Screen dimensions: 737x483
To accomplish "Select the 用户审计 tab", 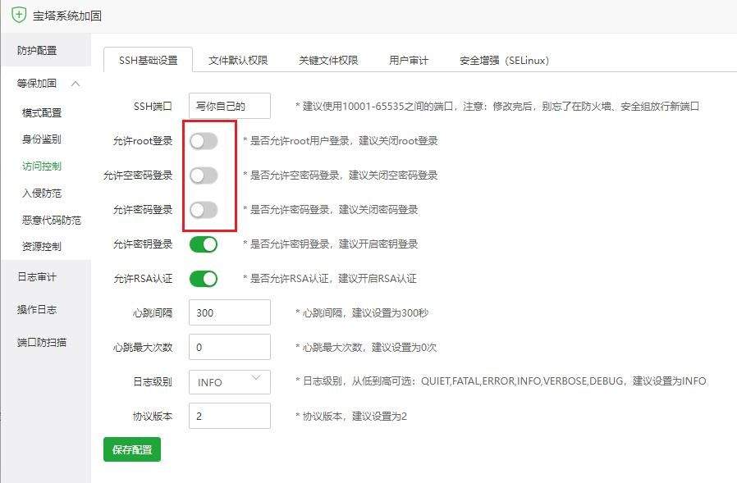I will coord(409,61).
